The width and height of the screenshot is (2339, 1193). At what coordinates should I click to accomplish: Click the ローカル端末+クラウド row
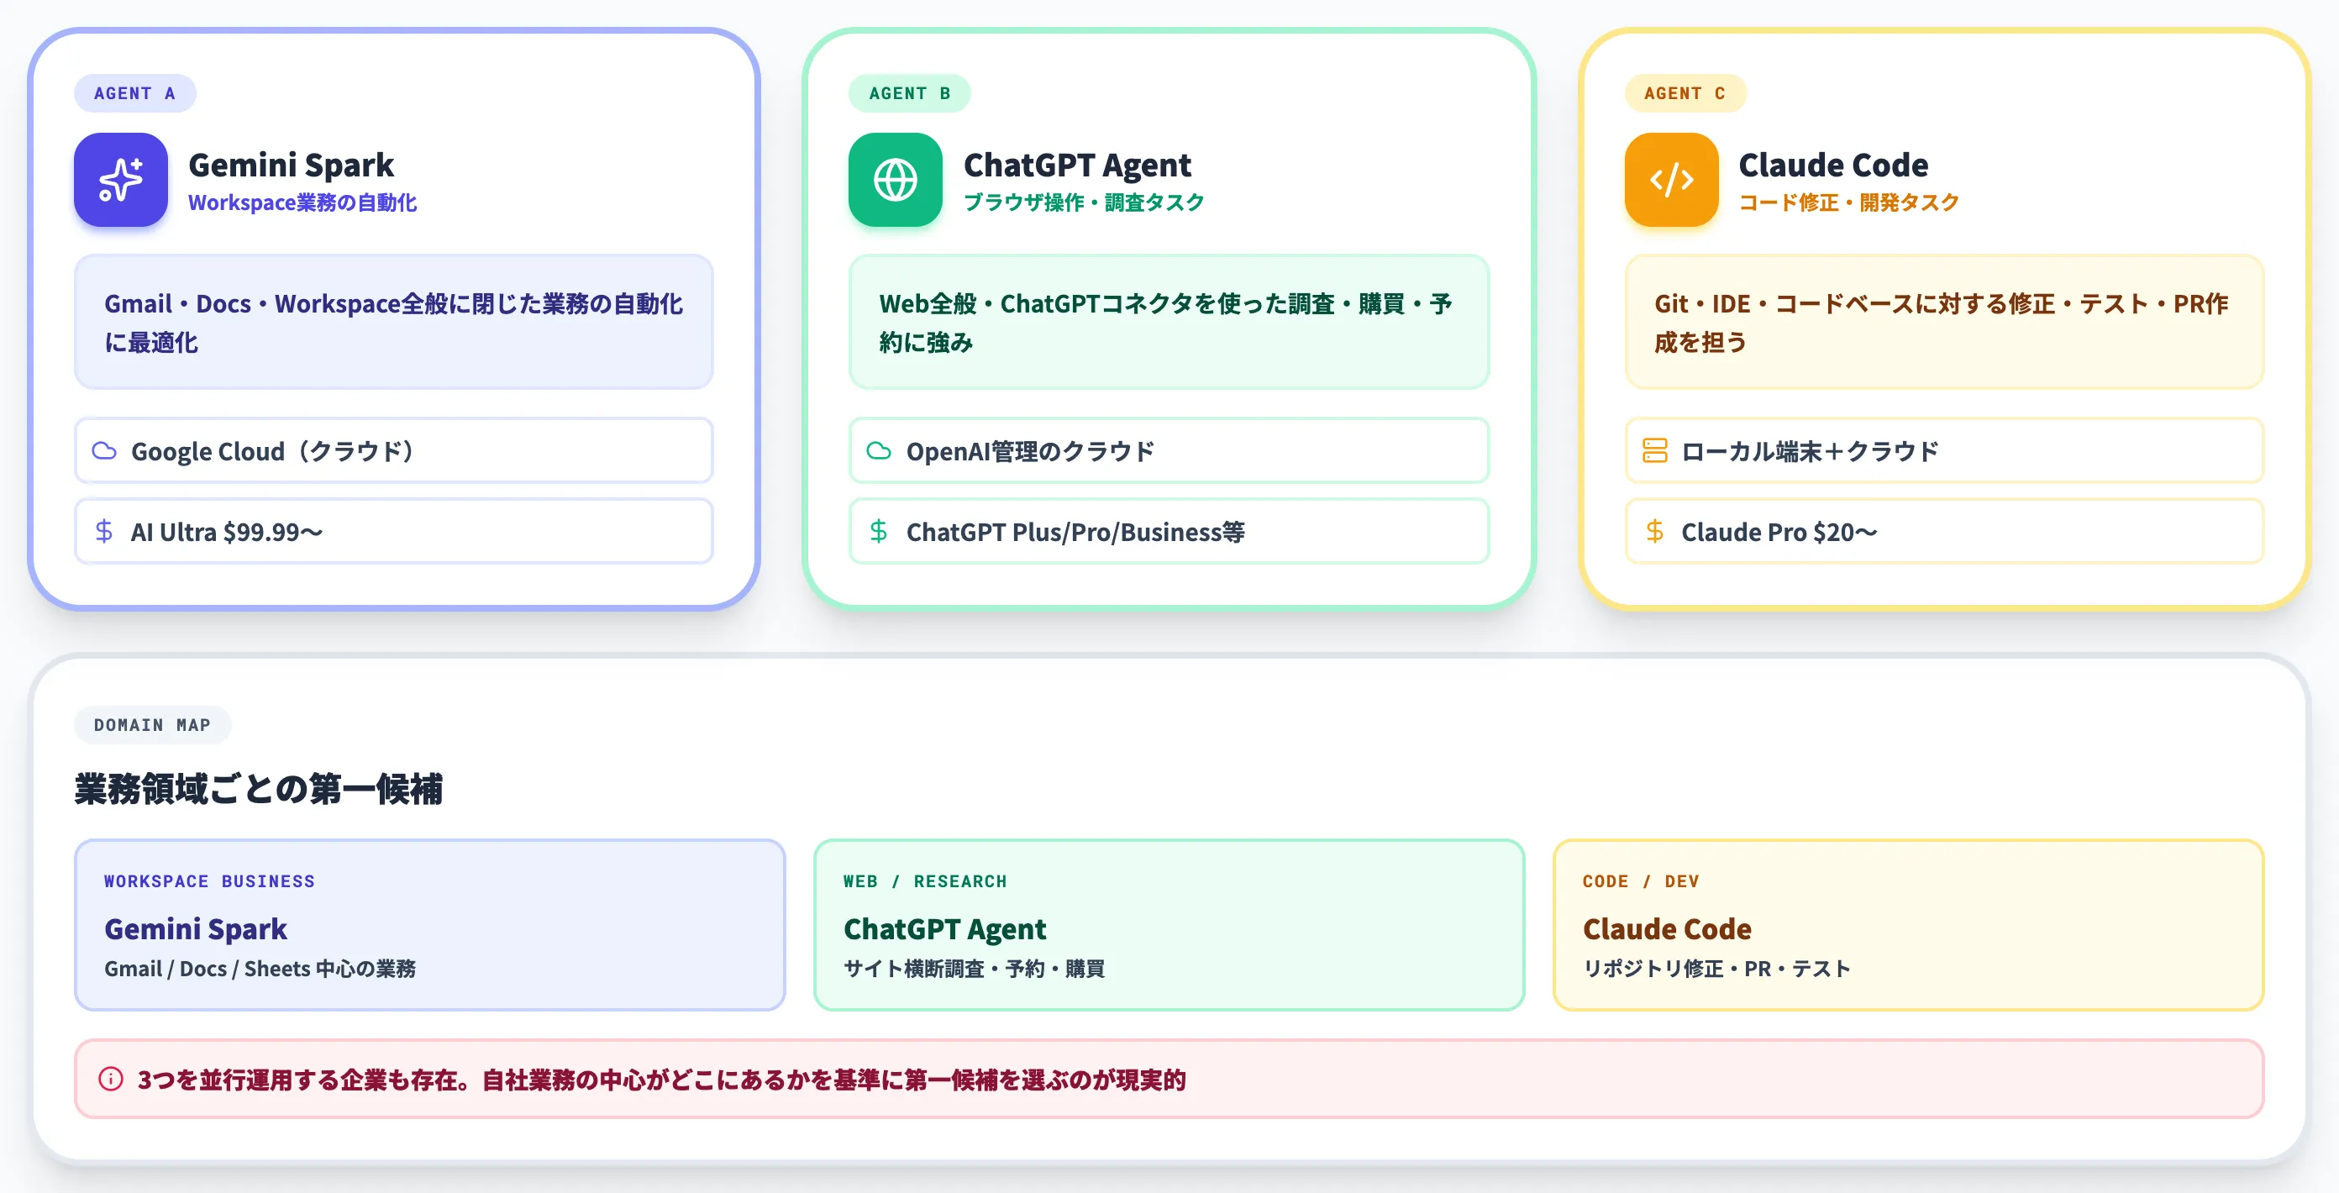click(1944, 451)
